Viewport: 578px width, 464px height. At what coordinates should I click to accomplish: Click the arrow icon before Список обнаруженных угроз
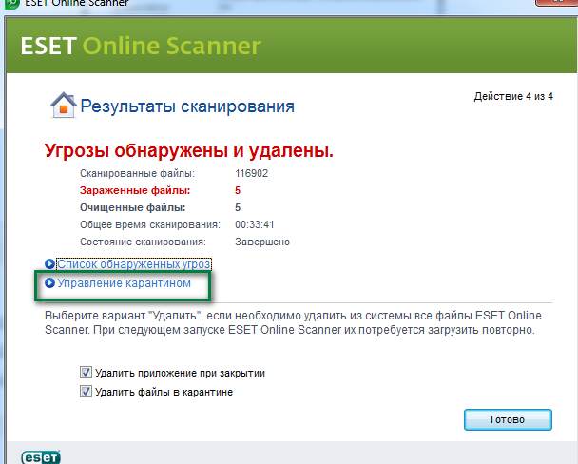tap(49, 264)
